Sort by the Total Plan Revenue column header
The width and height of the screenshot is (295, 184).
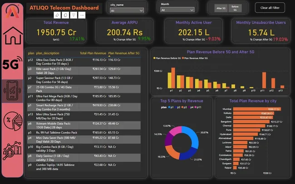coord(93,53)
